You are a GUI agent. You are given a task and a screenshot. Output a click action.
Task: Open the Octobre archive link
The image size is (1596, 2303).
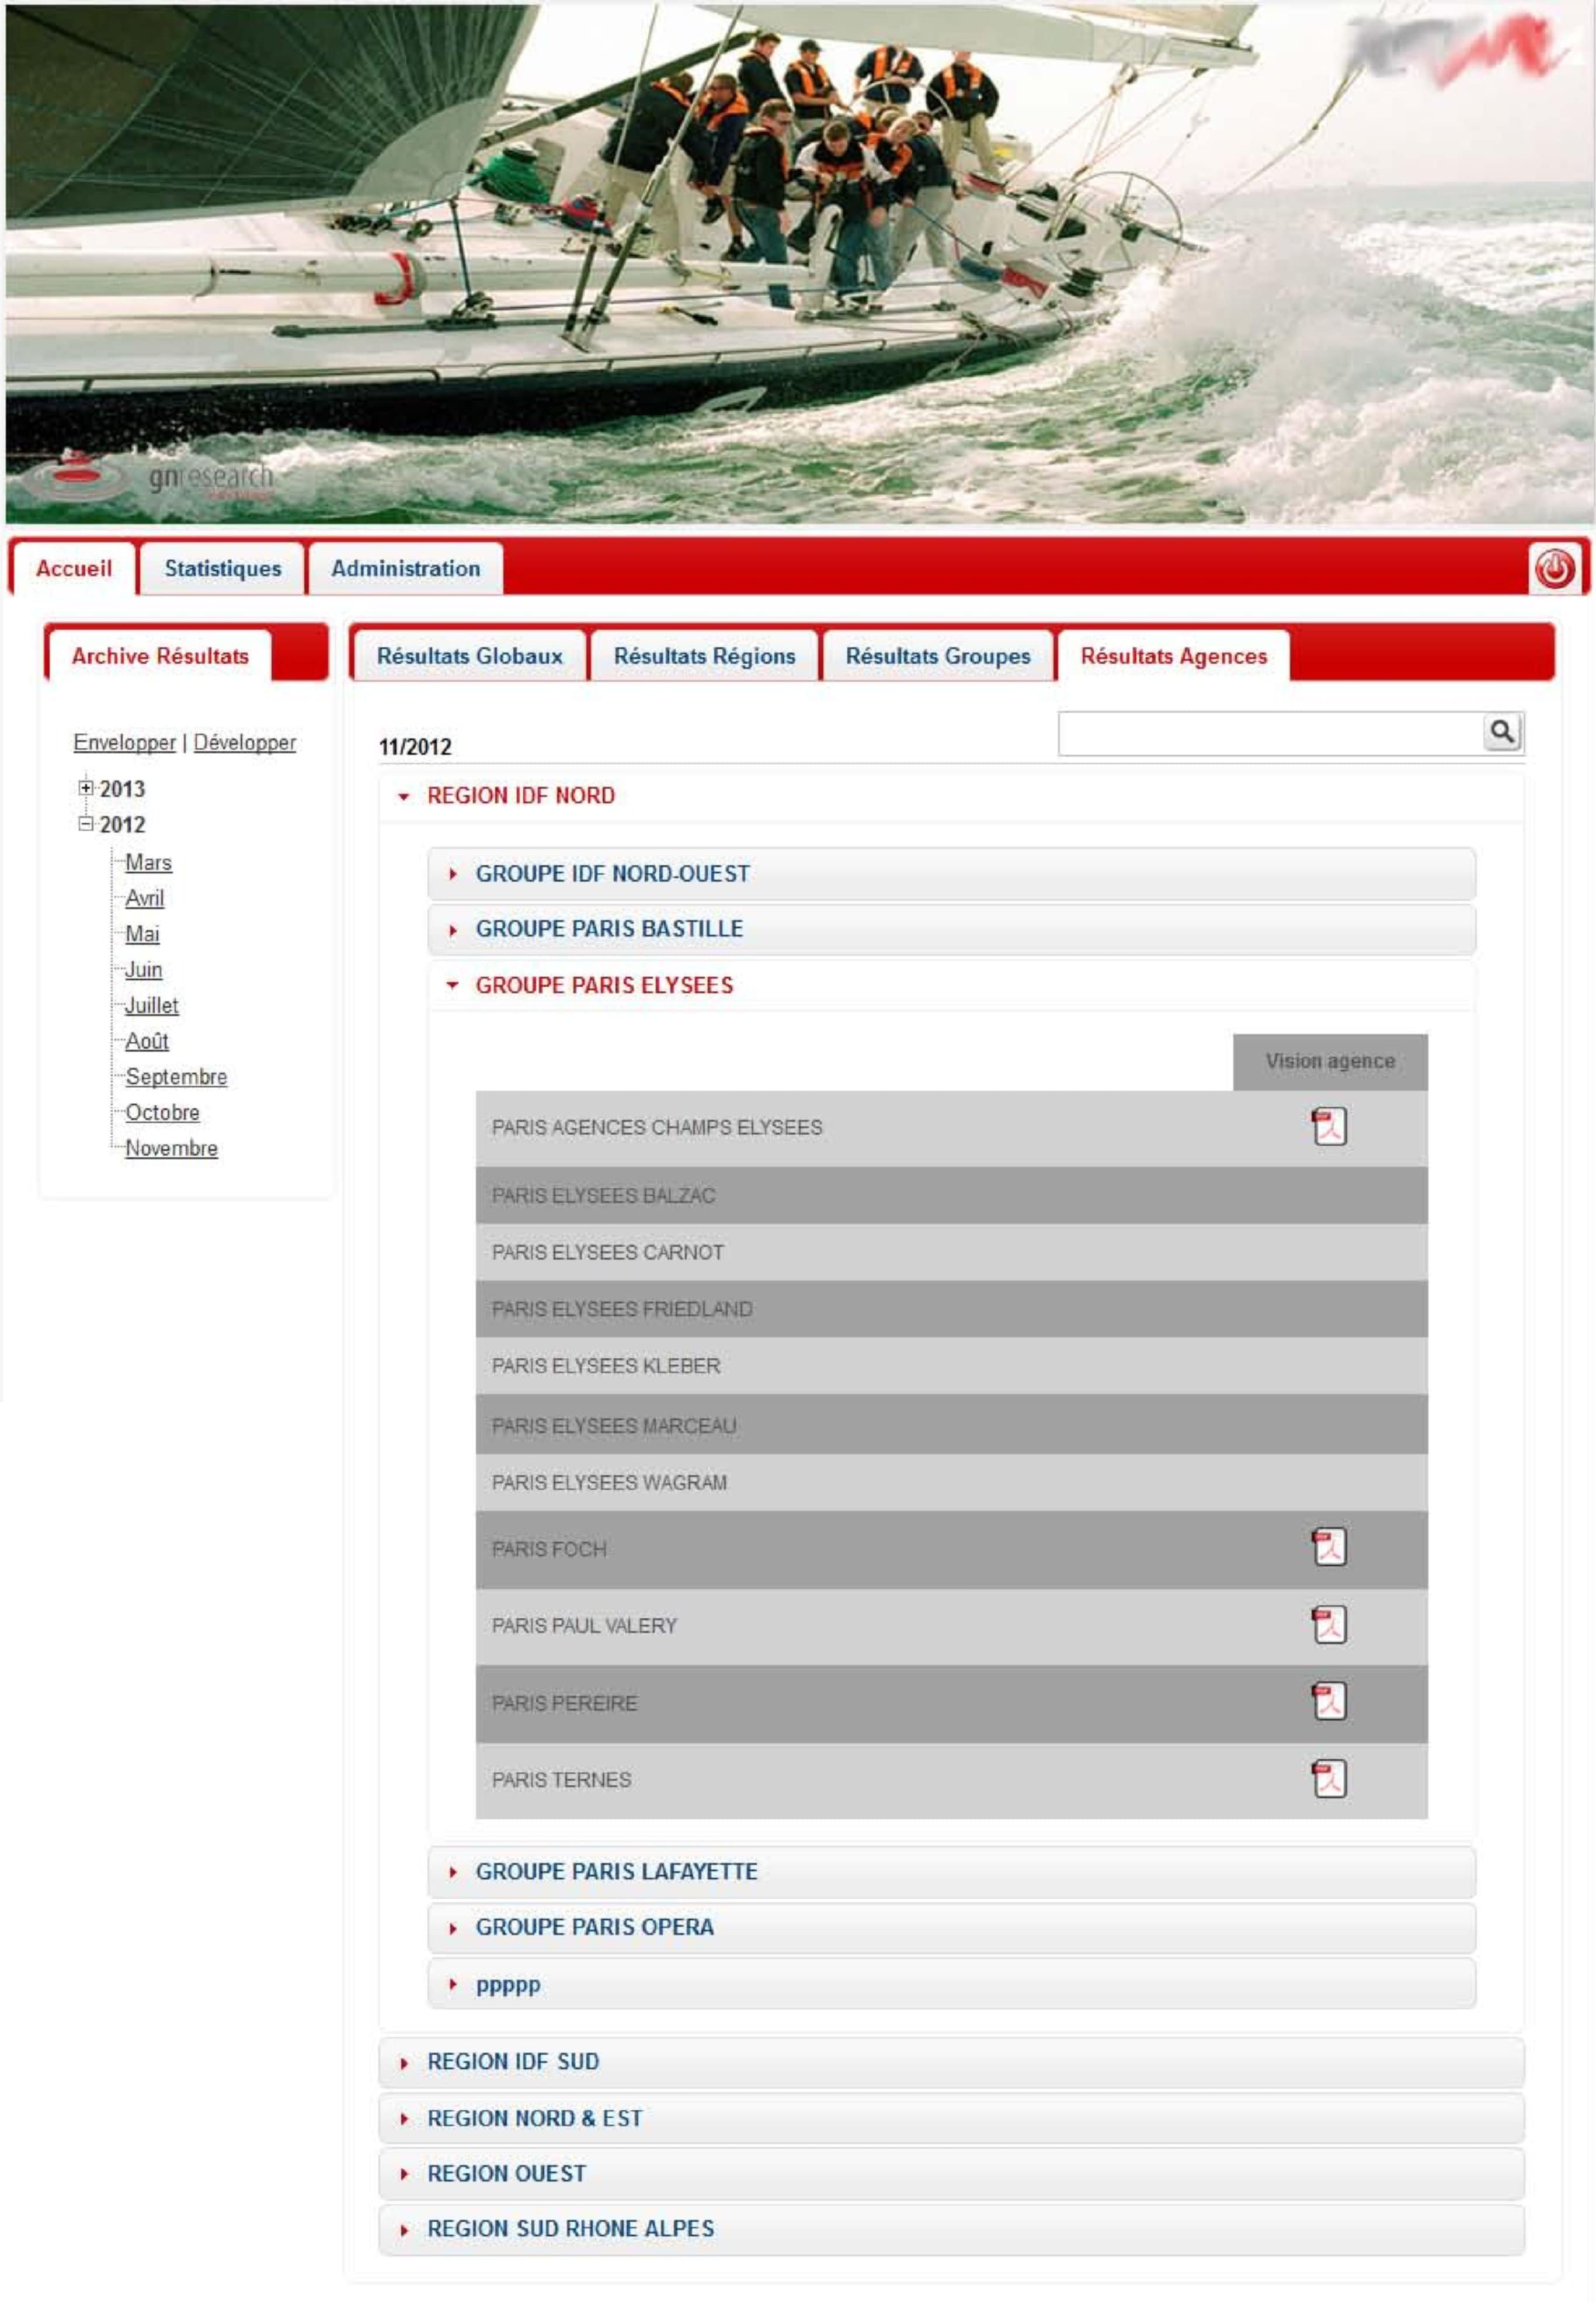(162, 1112)
